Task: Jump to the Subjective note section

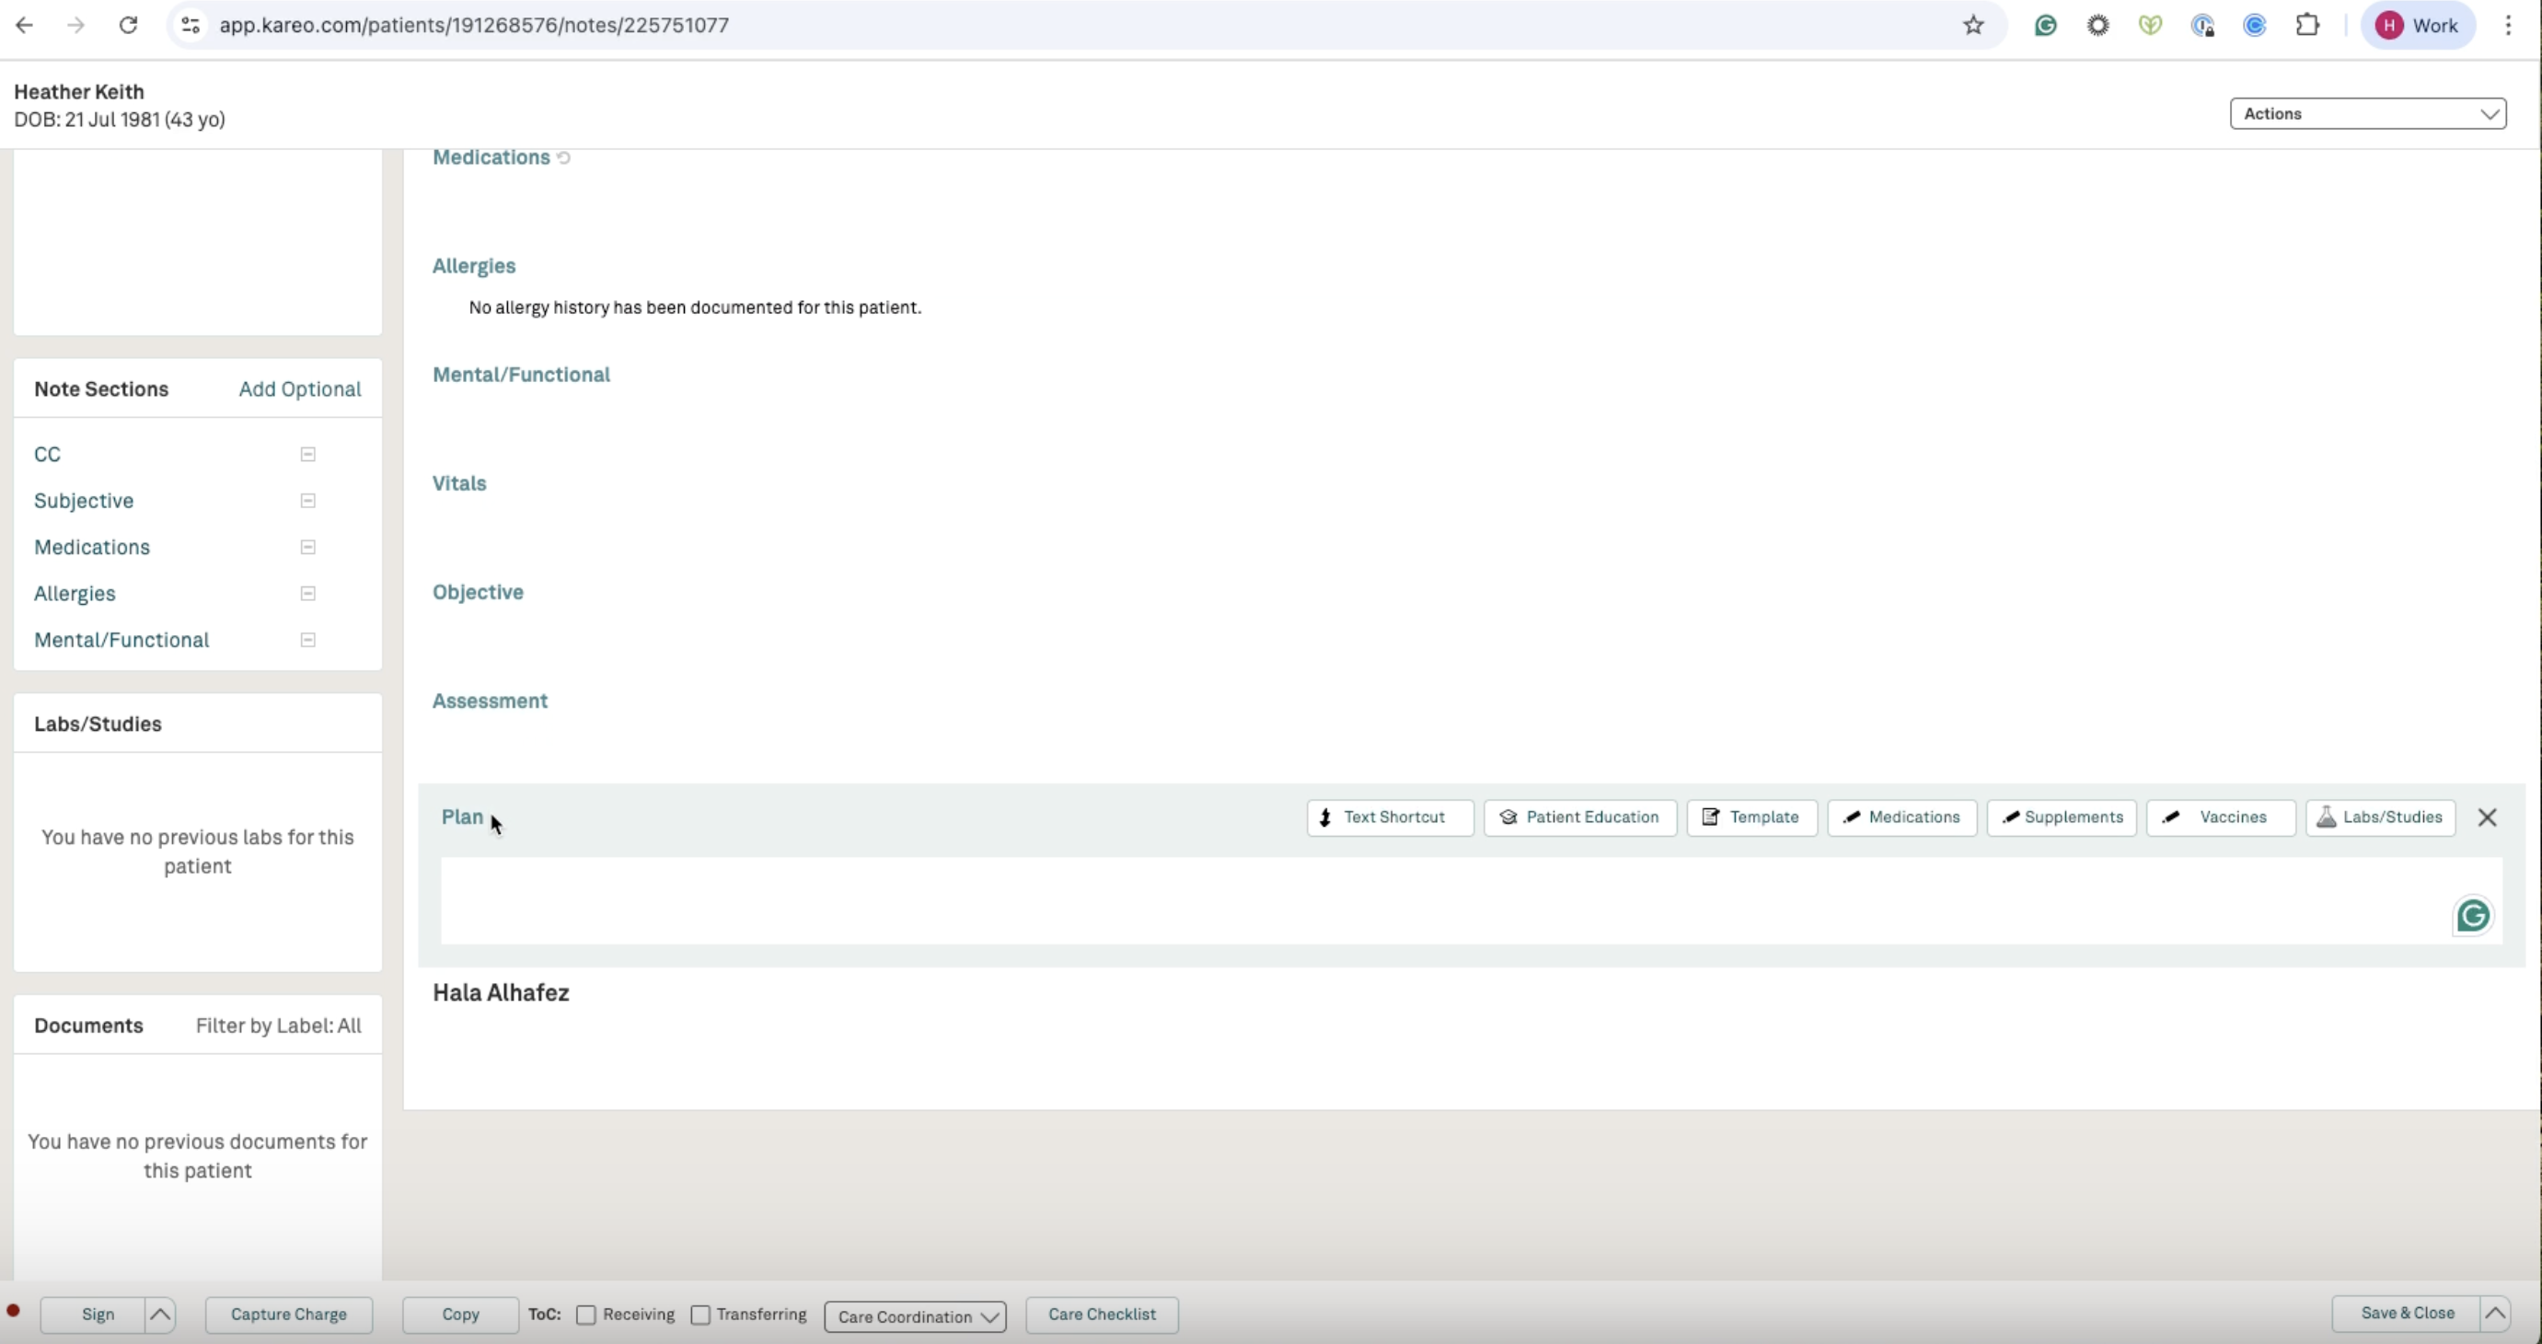Action: 84,500
